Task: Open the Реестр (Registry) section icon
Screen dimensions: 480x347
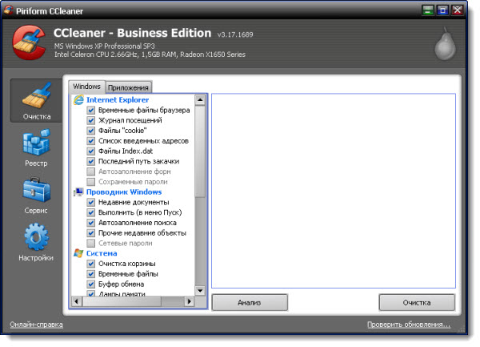Action: pyautogui.click(x=36, y=147)
